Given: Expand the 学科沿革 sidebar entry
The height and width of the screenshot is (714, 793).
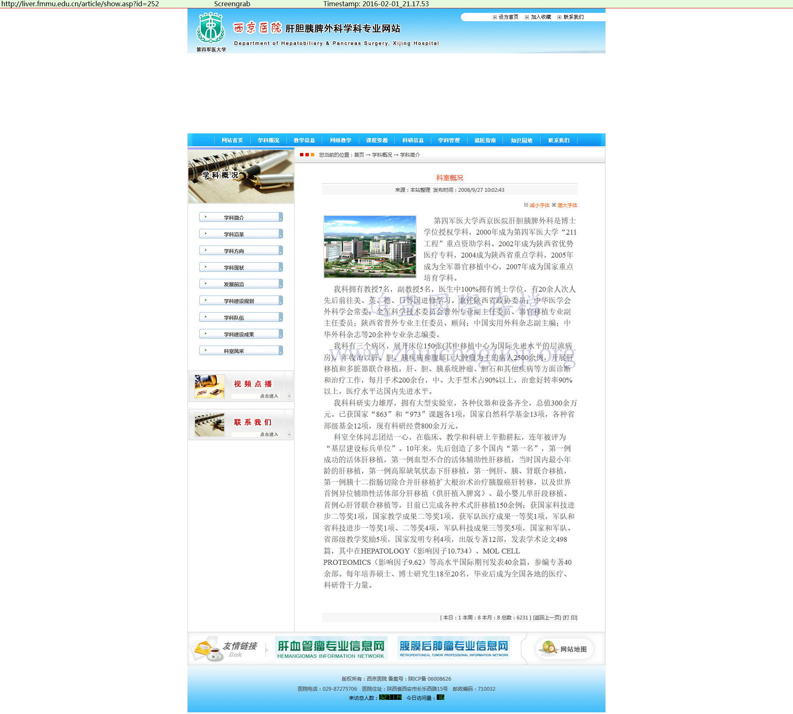Looking at the screenshot, I should tap(241, 234).
